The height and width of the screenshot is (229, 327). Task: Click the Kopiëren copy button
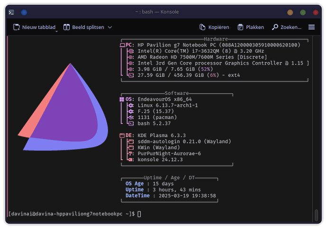(x=214, y=27)
